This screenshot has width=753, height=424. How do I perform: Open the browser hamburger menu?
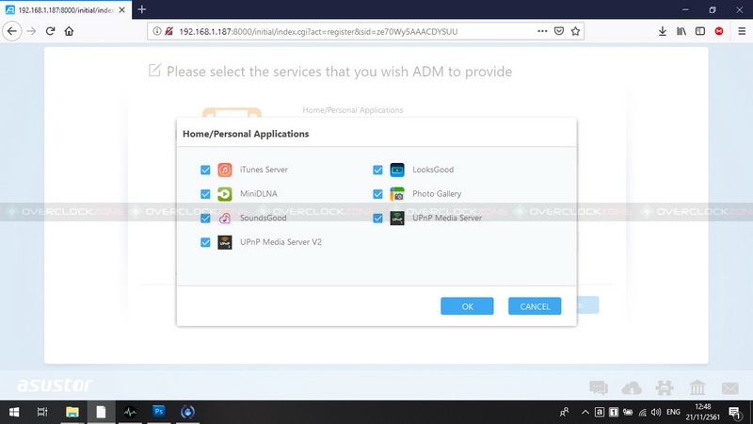(x=742, y=31)
